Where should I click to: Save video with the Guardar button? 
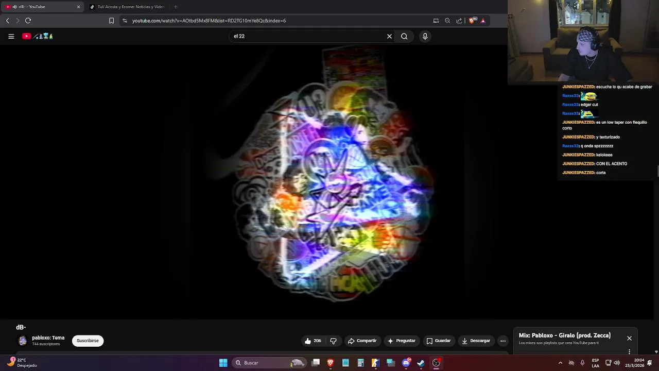click(439, 341)
